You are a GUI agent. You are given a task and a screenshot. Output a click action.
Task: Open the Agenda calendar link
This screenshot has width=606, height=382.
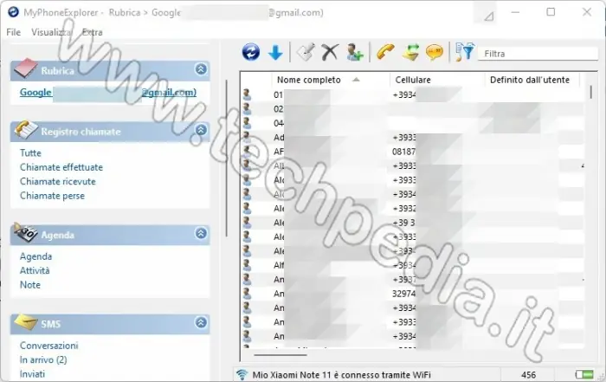(x=36, y=256)
